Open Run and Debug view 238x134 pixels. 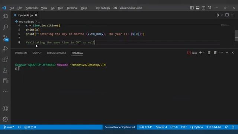pos(5,49)
